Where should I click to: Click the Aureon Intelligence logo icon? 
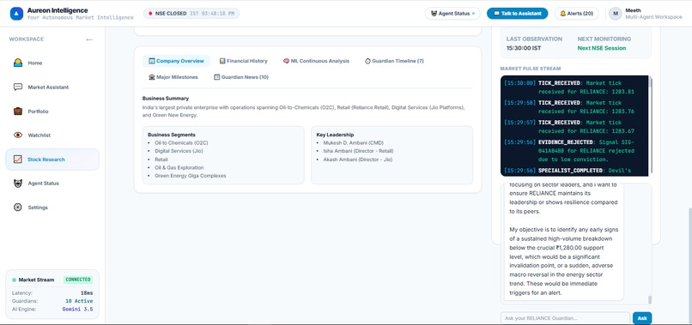tap(17, 14)
